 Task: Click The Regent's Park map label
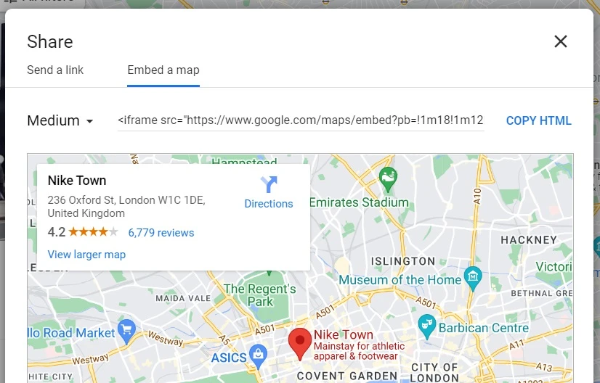pyautogui.click(x=260, y=295)
